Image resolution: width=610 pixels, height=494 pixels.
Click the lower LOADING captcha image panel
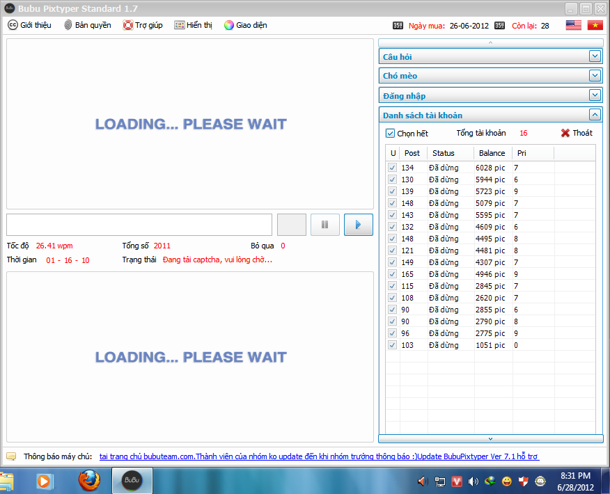pos(190,357)
